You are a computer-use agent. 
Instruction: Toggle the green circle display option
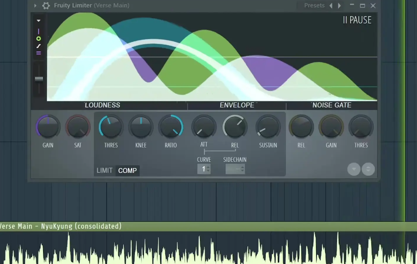[39, 39]
